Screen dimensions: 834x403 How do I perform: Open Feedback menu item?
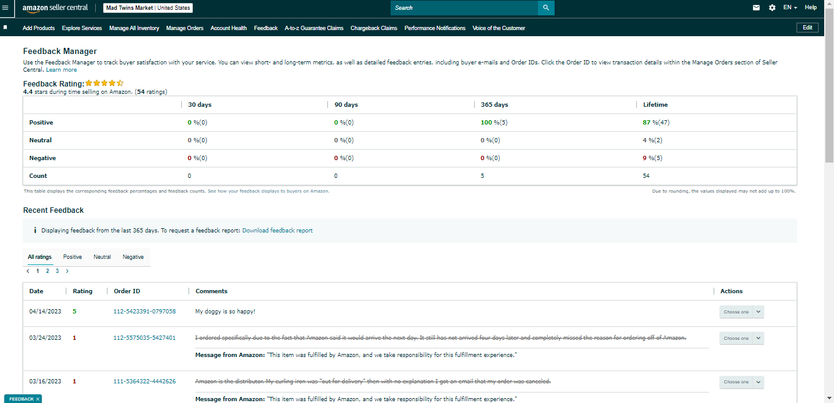pyautogui.click(x=266, y=28)
